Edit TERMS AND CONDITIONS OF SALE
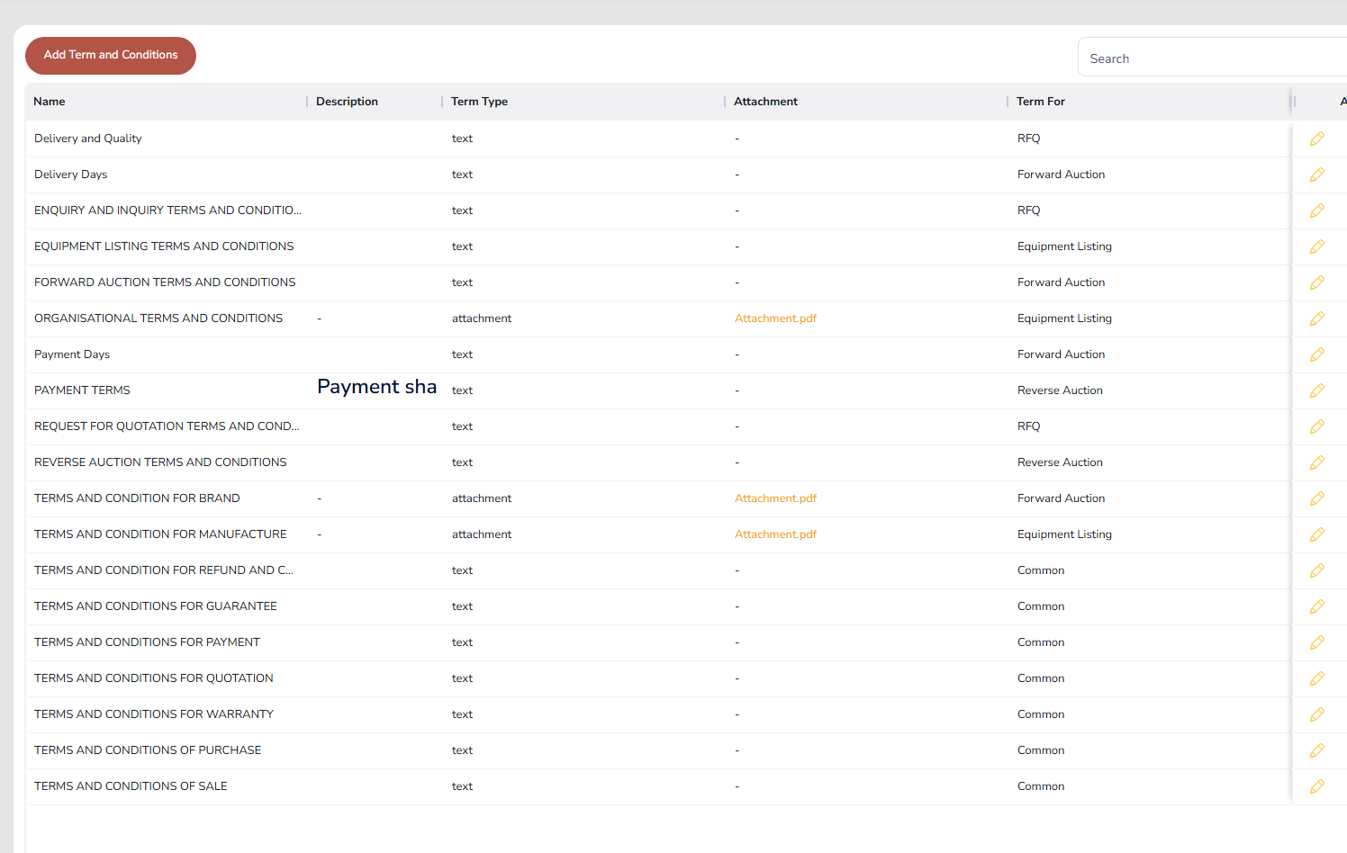The width and height of the screenshot is (1347, 853). (1316, 786)
